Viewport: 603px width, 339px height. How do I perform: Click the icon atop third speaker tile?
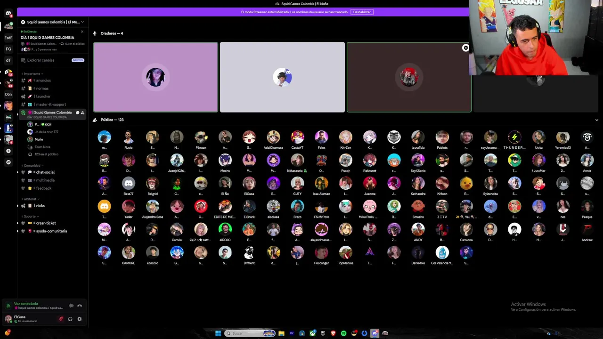[x=465, y=48]
